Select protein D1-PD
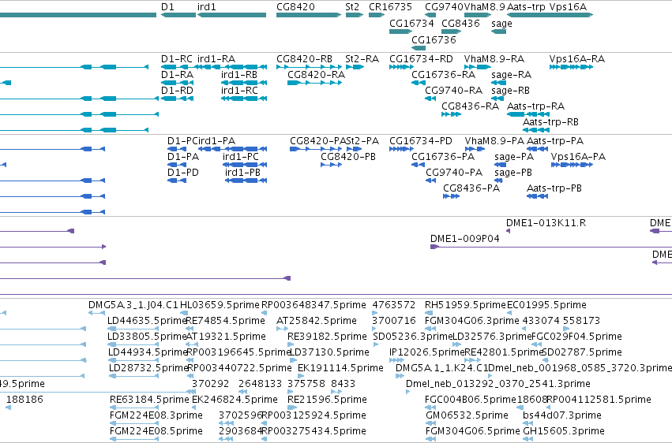Image resolution: width=672 pixels, height=443 pixels. click(x=177, y=181)
